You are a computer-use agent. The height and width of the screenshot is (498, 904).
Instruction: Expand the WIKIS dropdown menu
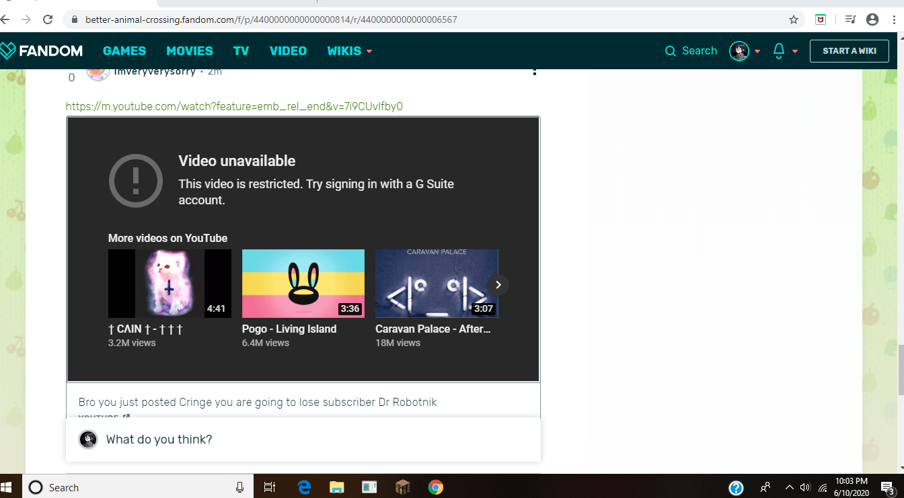[x=350, y=51]
